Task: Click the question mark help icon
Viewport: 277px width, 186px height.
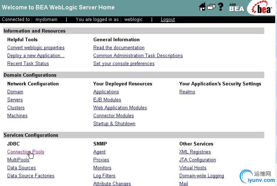Action: tap(220, 7)
